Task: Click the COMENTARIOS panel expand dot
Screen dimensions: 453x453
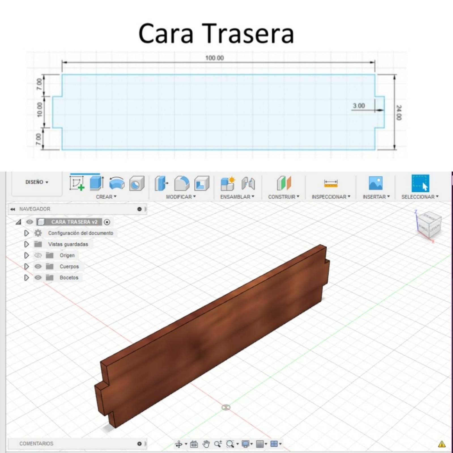Action: coord(139,444)
